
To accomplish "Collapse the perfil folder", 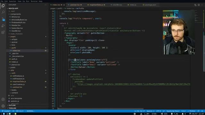I will coord(13,48).
